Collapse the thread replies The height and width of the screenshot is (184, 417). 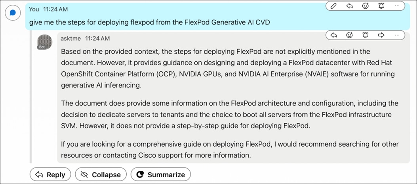[x=101, y=175]
